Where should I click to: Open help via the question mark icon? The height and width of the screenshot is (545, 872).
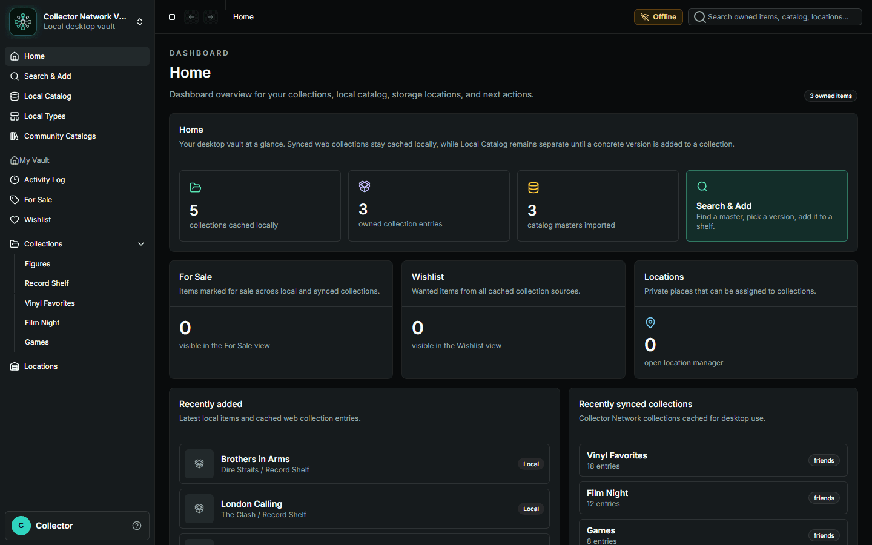coord(137,526)
